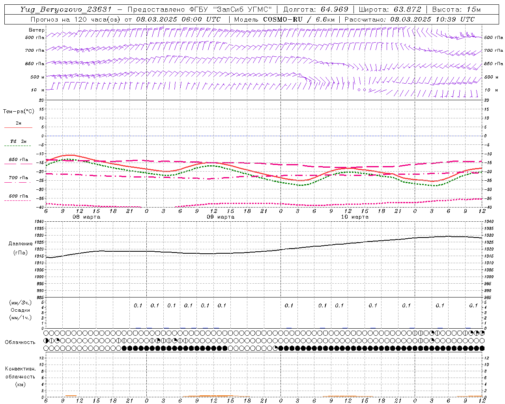This screenshot has width=505, height=404.
Task: Click the Td 2м dew point legend entry
Action: coord(19,141)
